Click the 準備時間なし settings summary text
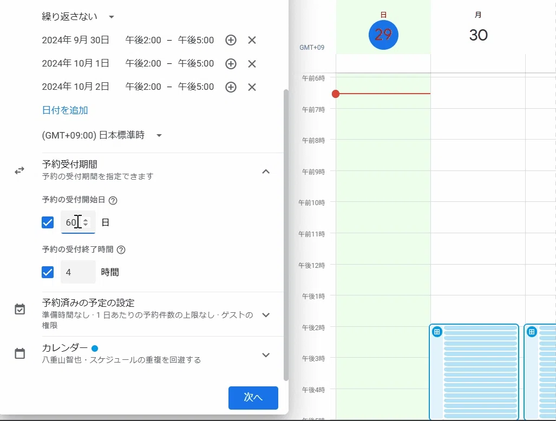 point(147,320)
